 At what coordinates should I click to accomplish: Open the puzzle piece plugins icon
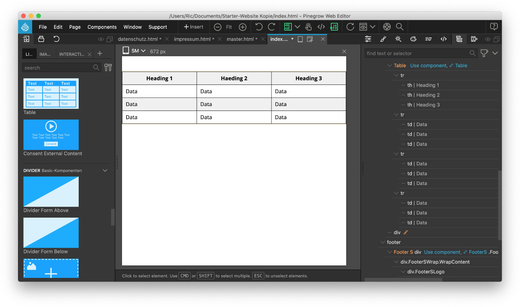coord(474,39)
